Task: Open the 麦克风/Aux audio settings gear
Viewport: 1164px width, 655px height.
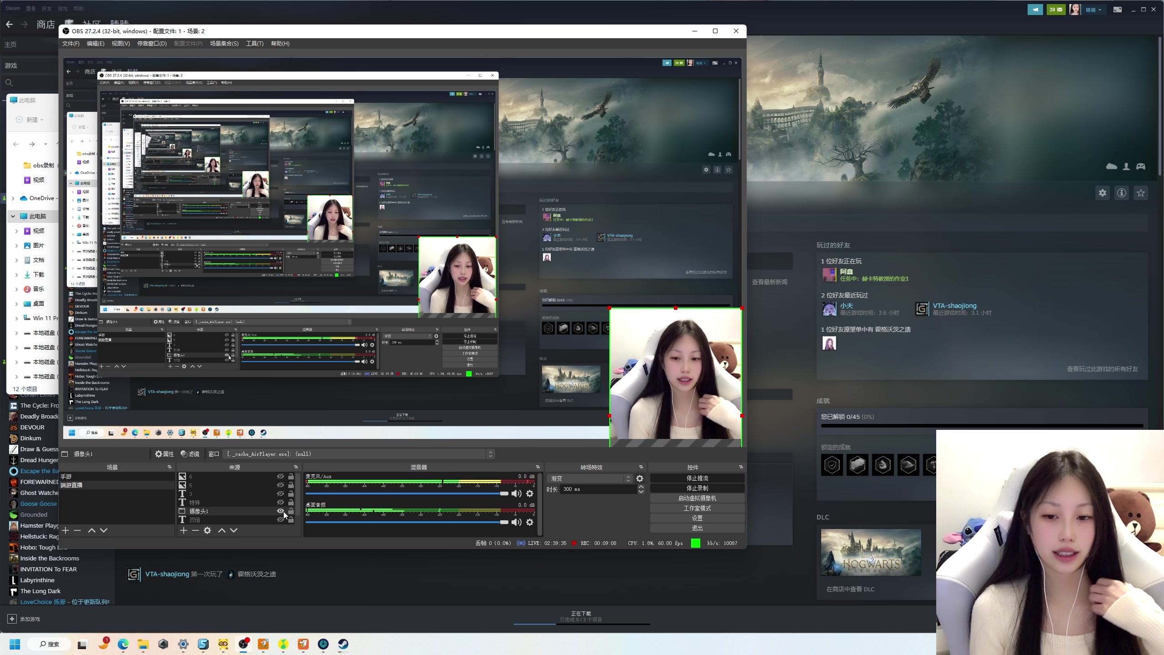Action: pos(530,494)
